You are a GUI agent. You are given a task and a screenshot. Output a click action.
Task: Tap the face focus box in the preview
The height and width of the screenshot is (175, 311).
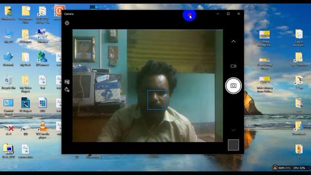point(157,100)
